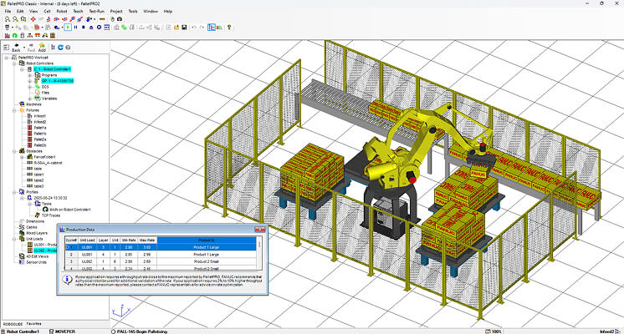Image resolution: width=624 pixels, height=334 pixels.
Task: Click the circled X abort icon
Action: [99, 28]
